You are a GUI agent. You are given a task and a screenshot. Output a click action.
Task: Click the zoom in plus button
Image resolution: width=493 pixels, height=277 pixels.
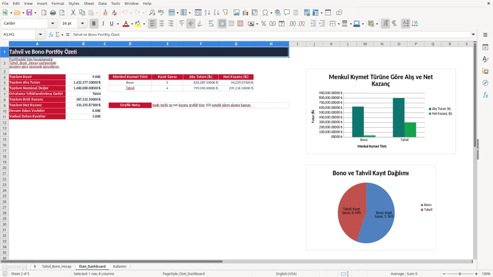coord(477,274)
